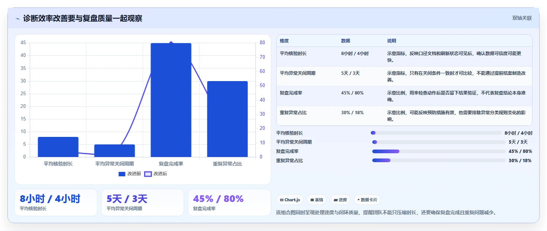Open the large 5天 / 3天 data card
547x231 pixels.
point(142,202)
